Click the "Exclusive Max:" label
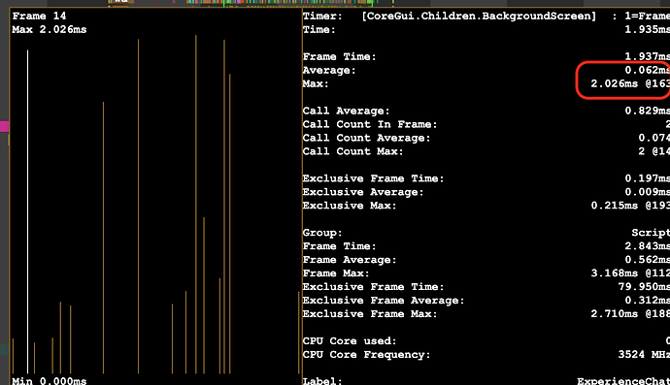Image resolution: width=670 pixels, height=385 pixels. tap(350, 206)
